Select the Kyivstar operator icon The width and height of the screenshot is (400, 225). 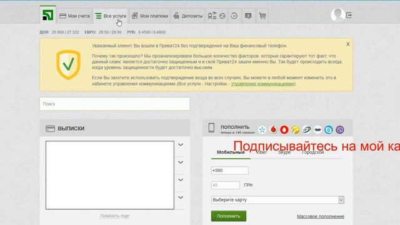click(262, 130)
